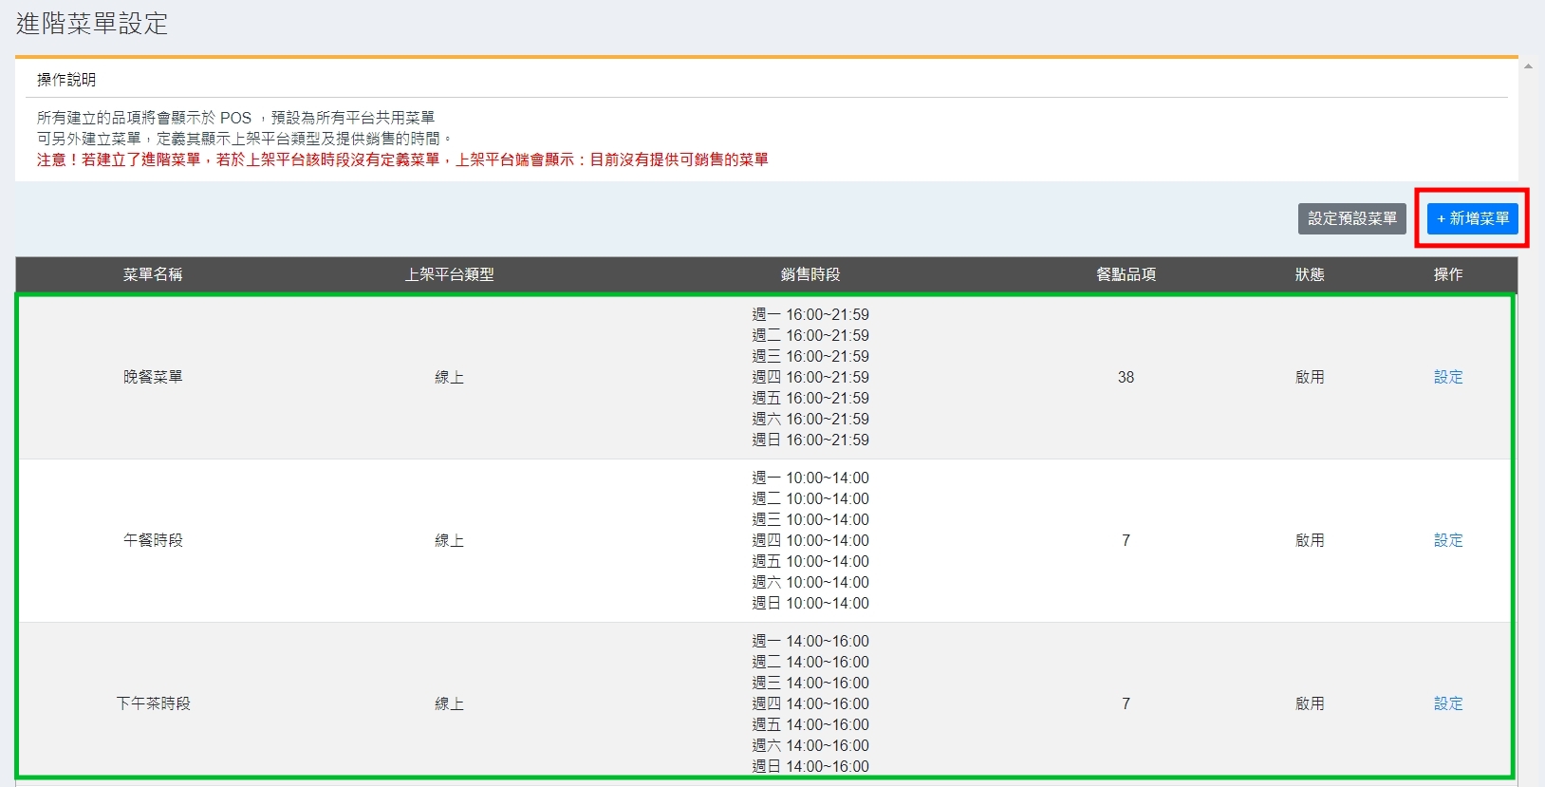Open the '設定預設菜單' button
The width and height of the screenshot is (1545, 787).
click(1351, 218)
